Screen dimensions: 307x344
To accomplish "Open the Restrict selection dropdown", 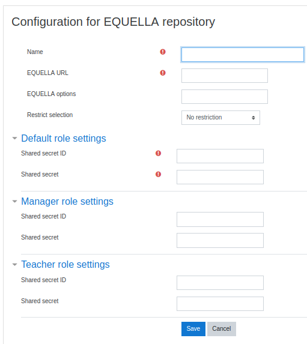I will [220, 118].
